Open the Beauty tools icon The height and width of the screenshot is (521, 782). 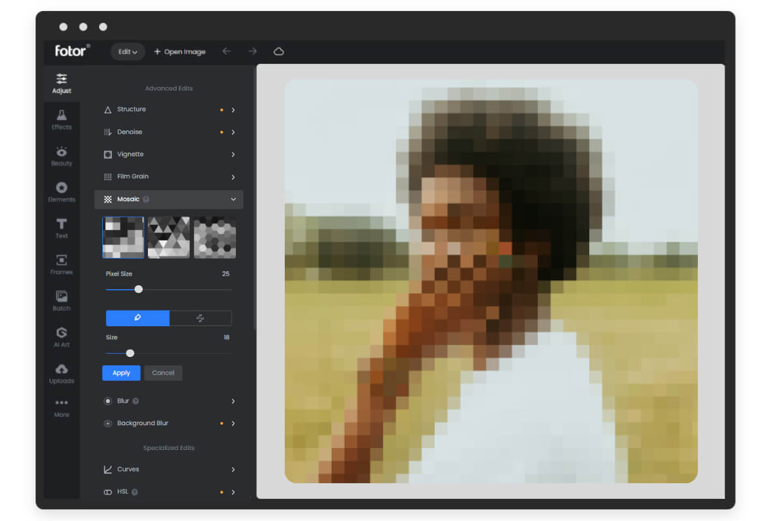click(x=61, y=156)
